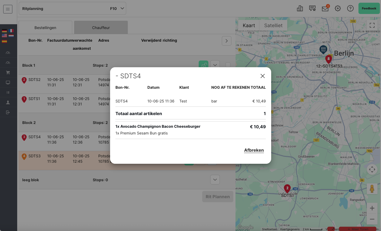
Task: Click the red pin 2 beside SDTS2
Action: [24, 80]
